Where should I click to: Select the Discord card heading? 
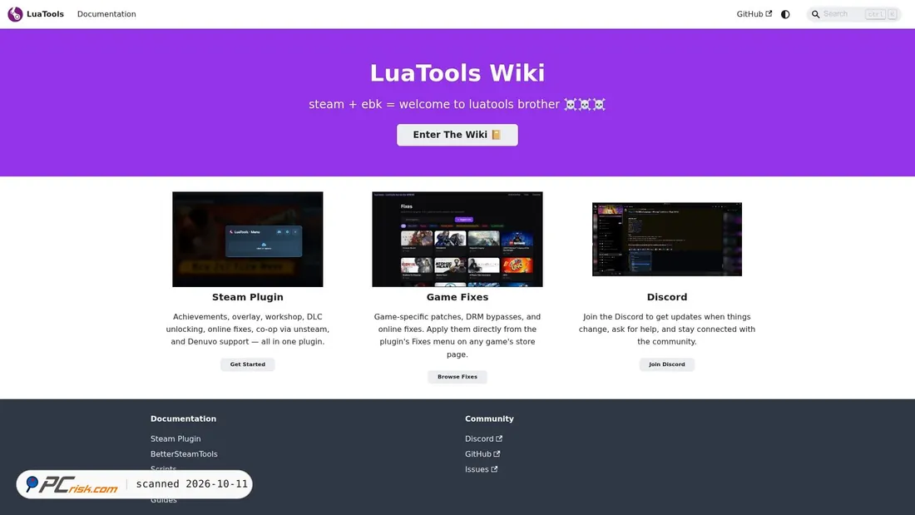[667, 297]
